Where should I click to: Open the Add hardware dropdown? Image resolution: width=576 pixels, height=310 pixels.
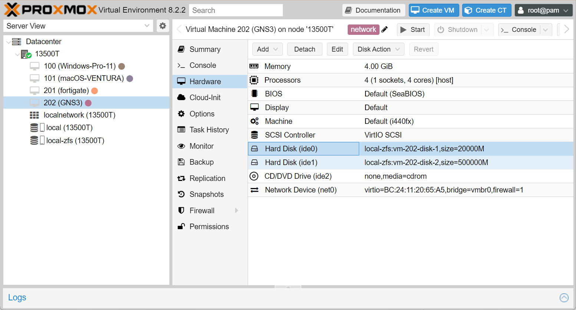pyautogui.click(x=267, y=49)
